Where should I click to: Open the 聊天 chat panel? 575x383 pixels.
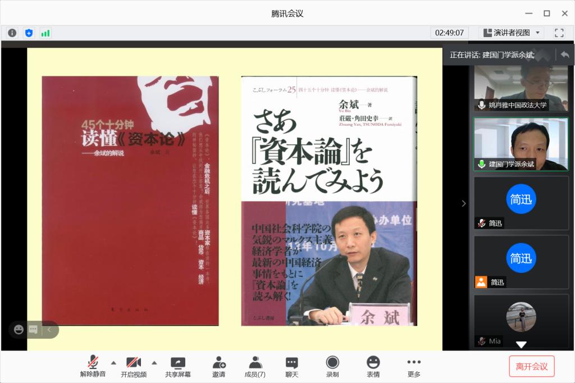pos(291,367)
